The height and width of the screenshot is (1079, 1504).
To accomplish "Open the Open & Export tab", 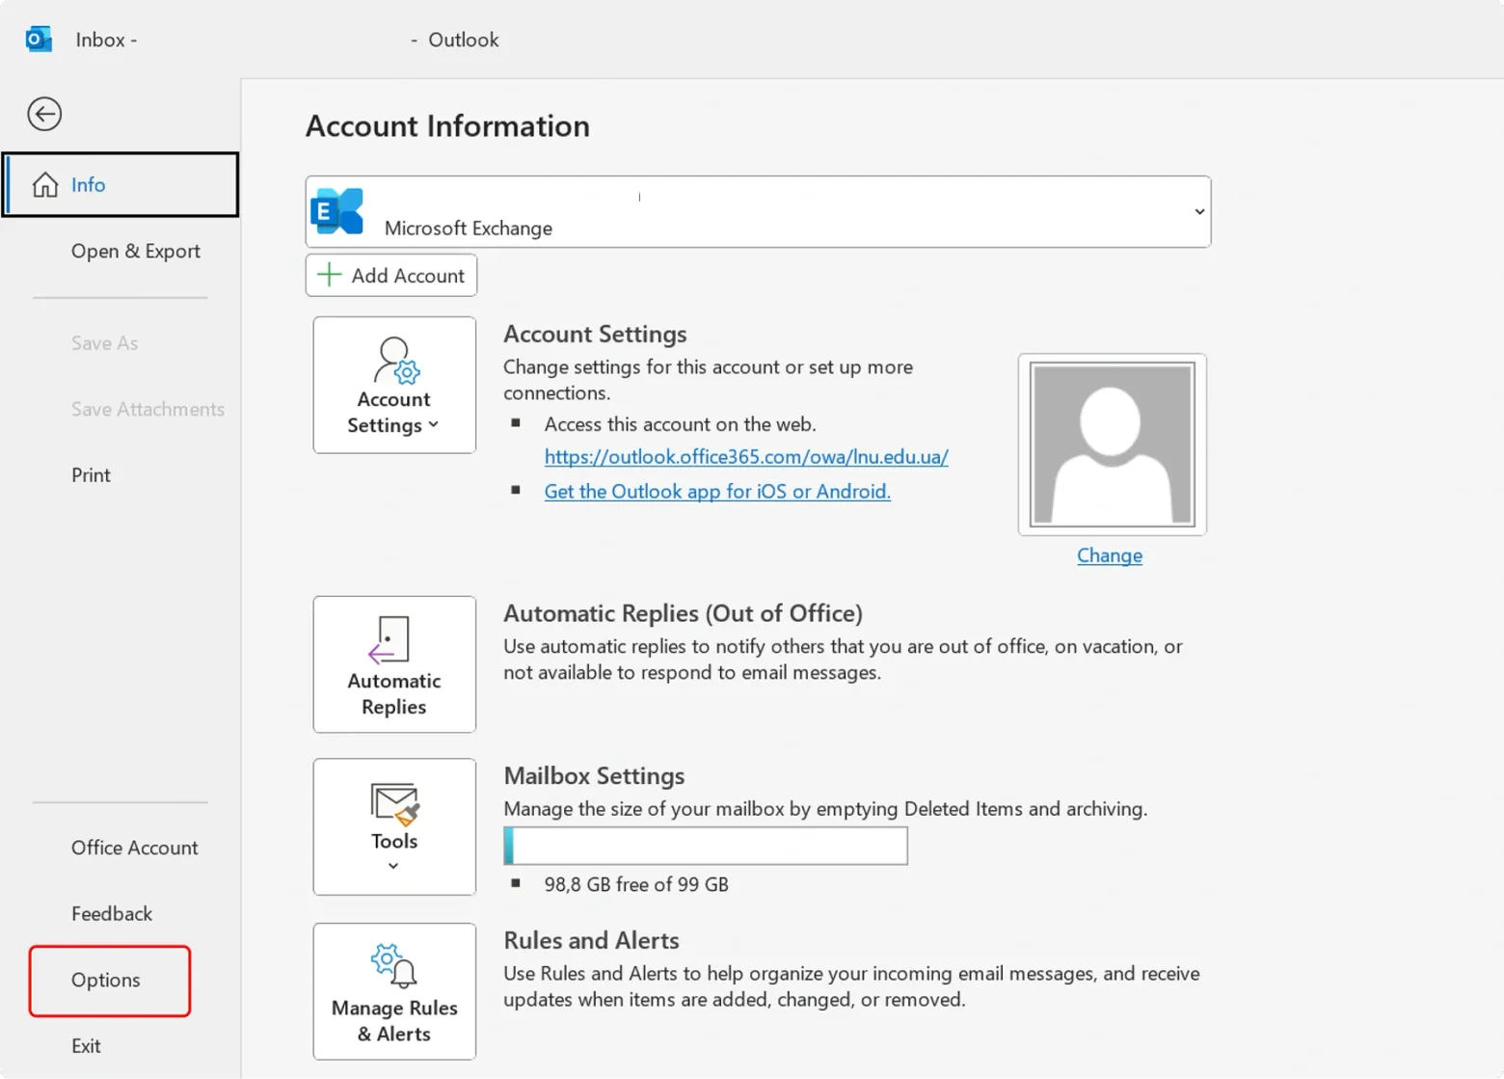I will point(135,251).
